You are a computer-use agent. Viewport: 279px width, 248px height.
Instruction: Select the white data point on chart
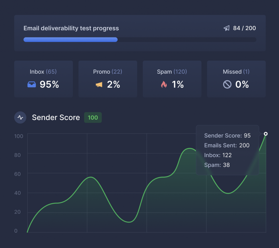coord(266,134)
